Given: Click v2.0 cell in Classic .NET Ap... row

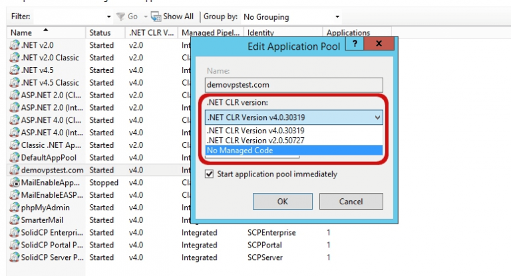Looking at the screenshot, I should (136, 145).
